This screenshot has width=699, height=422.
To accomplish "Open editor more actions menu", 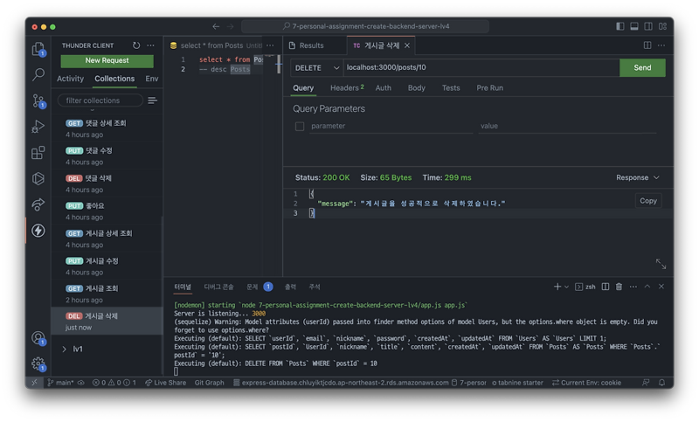I will click(661, 45).
